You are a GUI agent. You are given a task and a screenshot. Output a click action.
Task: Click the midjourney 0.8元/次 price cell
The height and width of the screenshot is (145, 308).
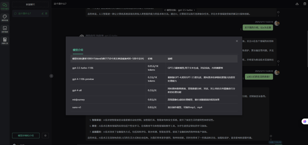pos(156,100)
